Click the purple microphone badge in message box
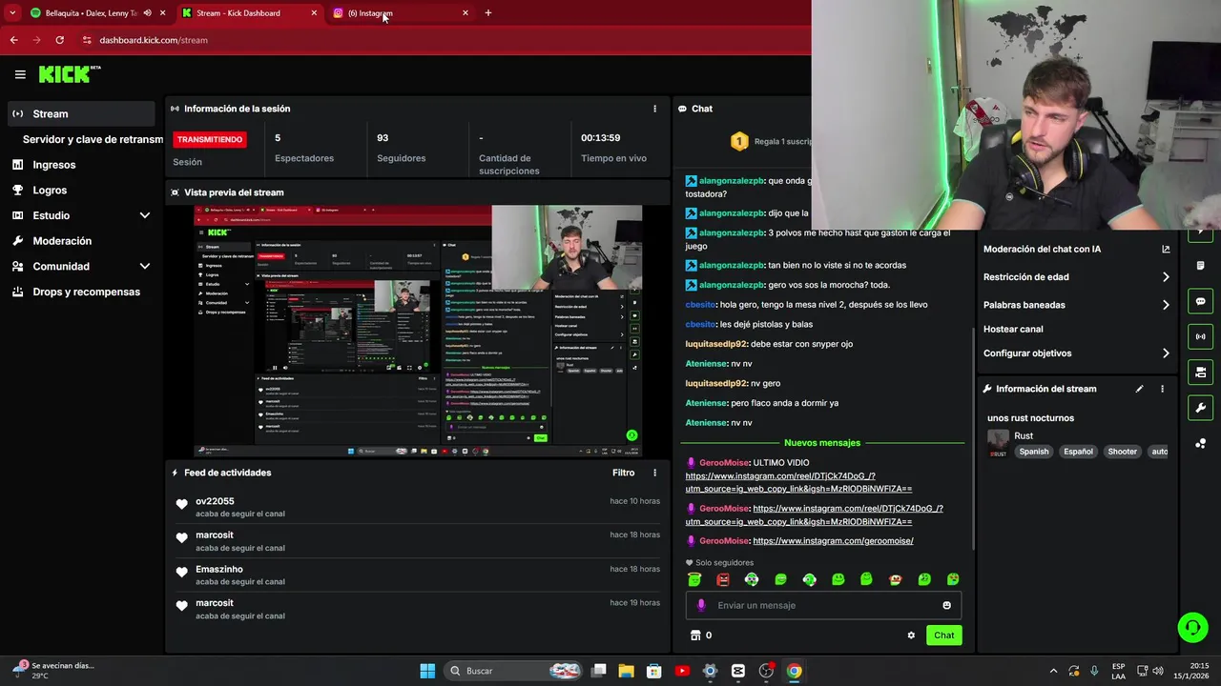Image resolution: width=1221 pixels, height=686 pixels. (x=701, y=605)
